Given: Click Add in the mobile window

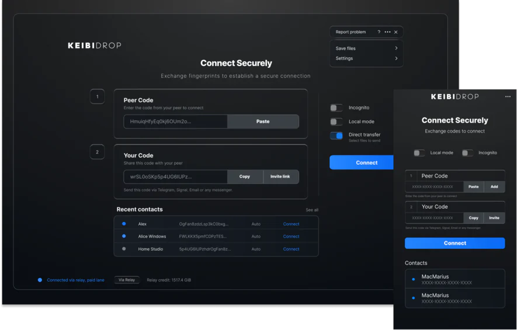Looking at the screenshot, I should pyautogui.click(x=494, y=186).
